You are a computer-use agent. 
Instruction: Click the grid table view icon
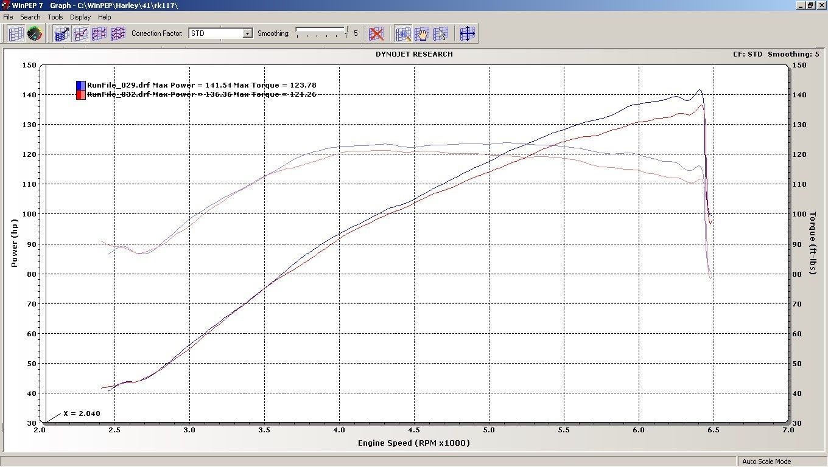tap(16, 33)
